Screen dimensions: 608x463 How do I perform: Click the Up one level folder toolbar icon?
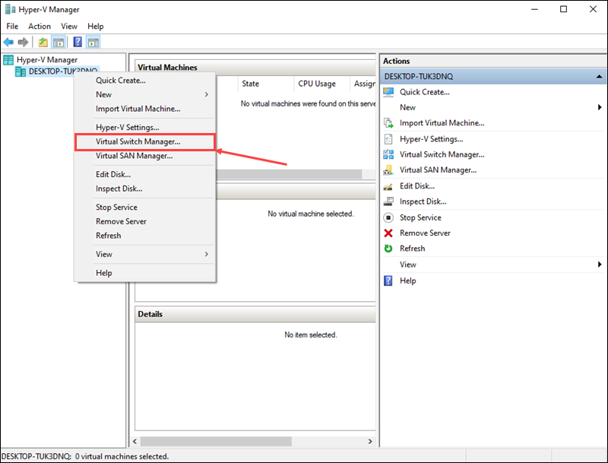coord(43,42)
